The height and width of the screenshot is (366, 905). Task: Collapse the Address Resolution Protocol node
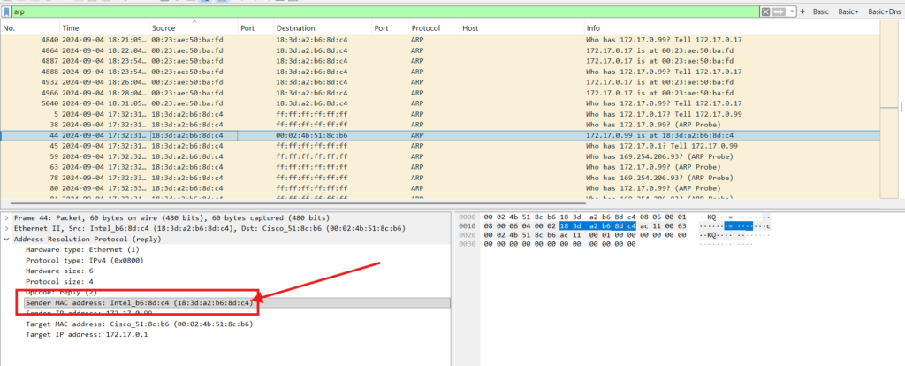[7, 239]
